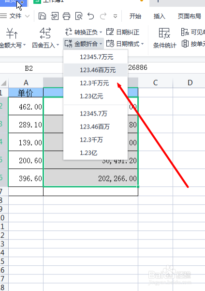Select 123.46百万 from the menu

(x=95, y=127)
